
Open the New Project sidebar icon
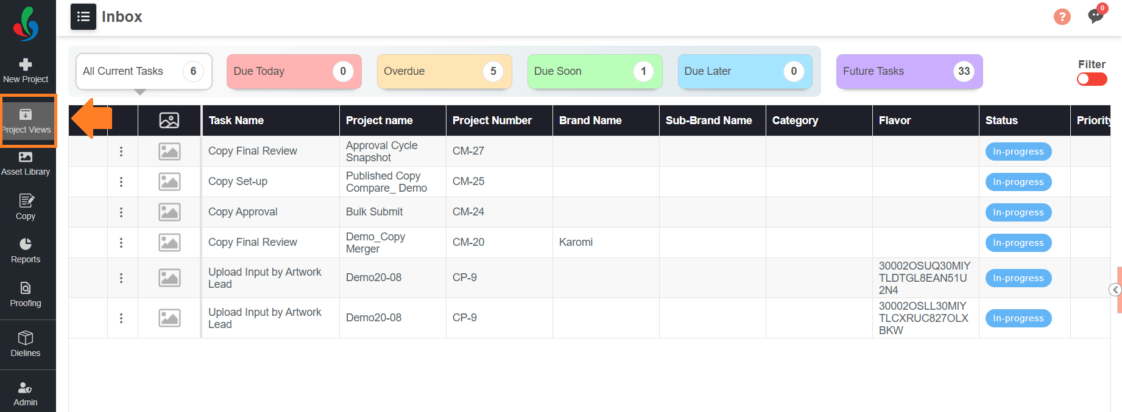tap(26, 71)
